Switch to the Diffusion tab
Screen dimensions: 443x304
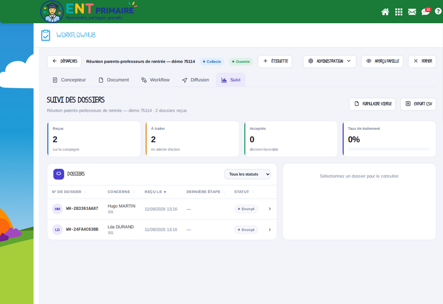196,80
